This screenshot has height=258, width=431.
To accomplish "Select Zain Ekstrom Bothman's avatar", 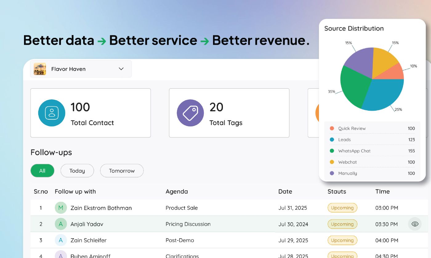I will coord(61,208).
